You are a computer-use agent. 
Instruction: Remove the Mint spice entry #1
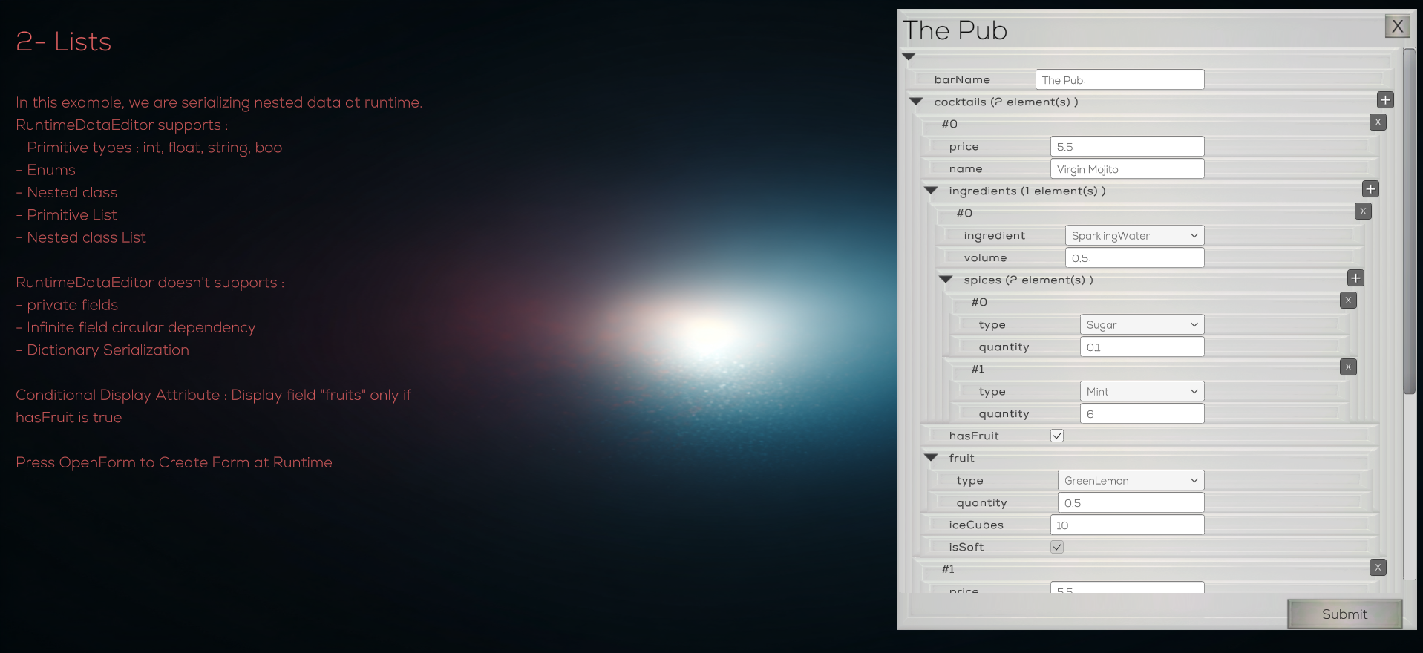tap(1348, 367)
